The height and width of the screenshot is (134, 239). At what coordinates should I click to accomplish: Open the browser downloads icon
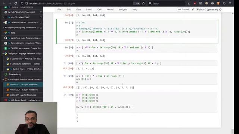(x=189, y=3)
